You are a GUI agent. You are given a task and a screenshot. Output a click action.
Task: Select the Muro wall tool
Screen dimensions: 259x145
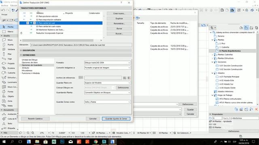(9, 40)
